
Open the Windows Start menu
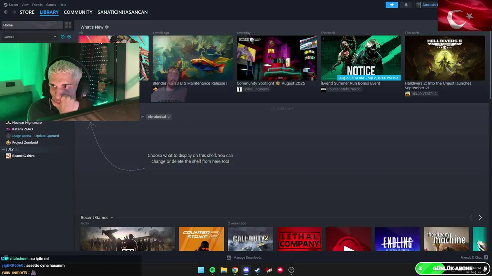pyautogui.click(x=201, y=270)
